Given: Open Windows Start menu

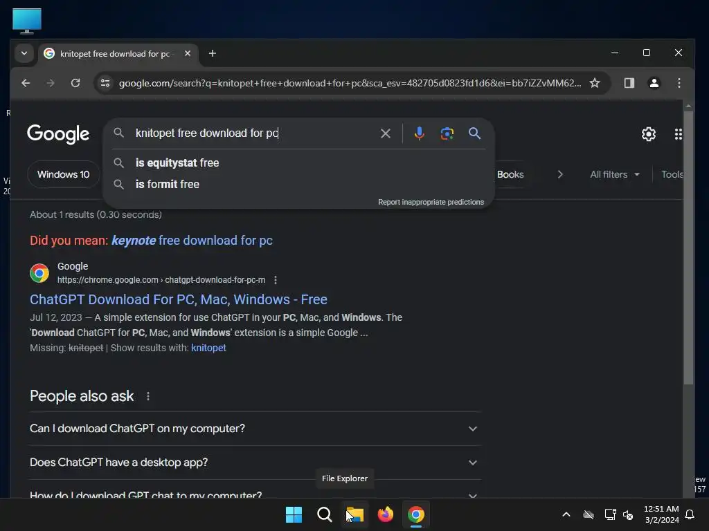Looking at the screenshot, I should pyautogui.click(x=294, y=514).
